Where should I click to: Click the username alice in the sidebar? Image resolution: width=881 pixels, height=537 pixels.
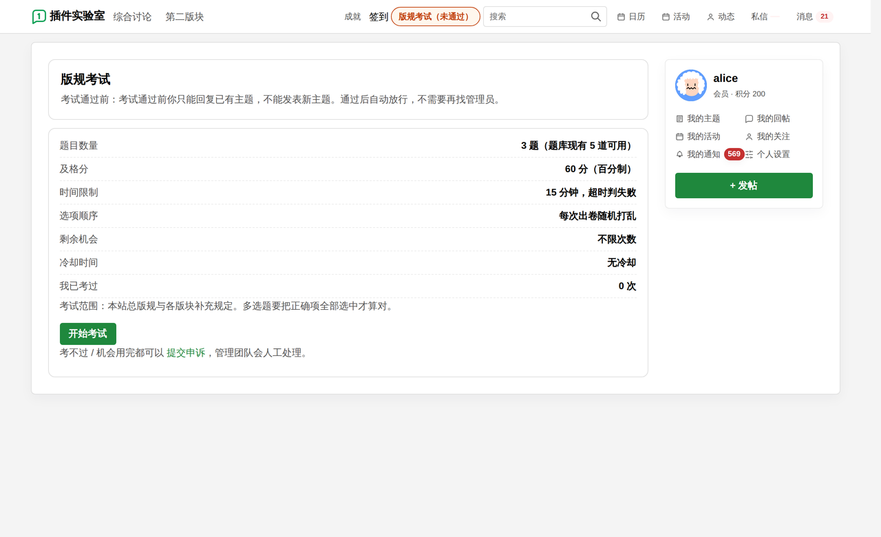[x=725, y=78]
